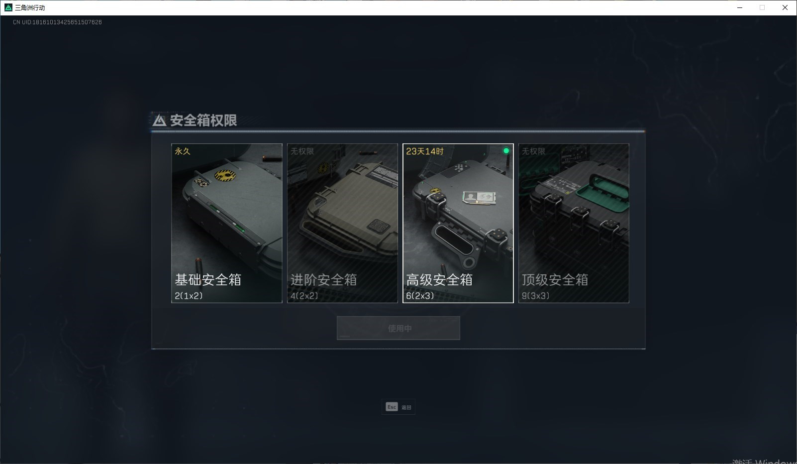Select the 进阶安全箱 card image
Viewport: 797px width, 464px height.
tap(342, 223)
